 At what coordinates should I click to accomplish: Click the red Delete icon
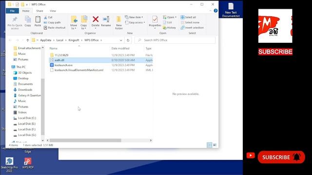[x=96, y=19]
